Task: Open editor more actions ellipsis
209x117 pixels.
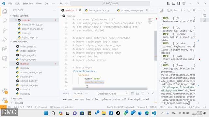Action: coord(153,10)
